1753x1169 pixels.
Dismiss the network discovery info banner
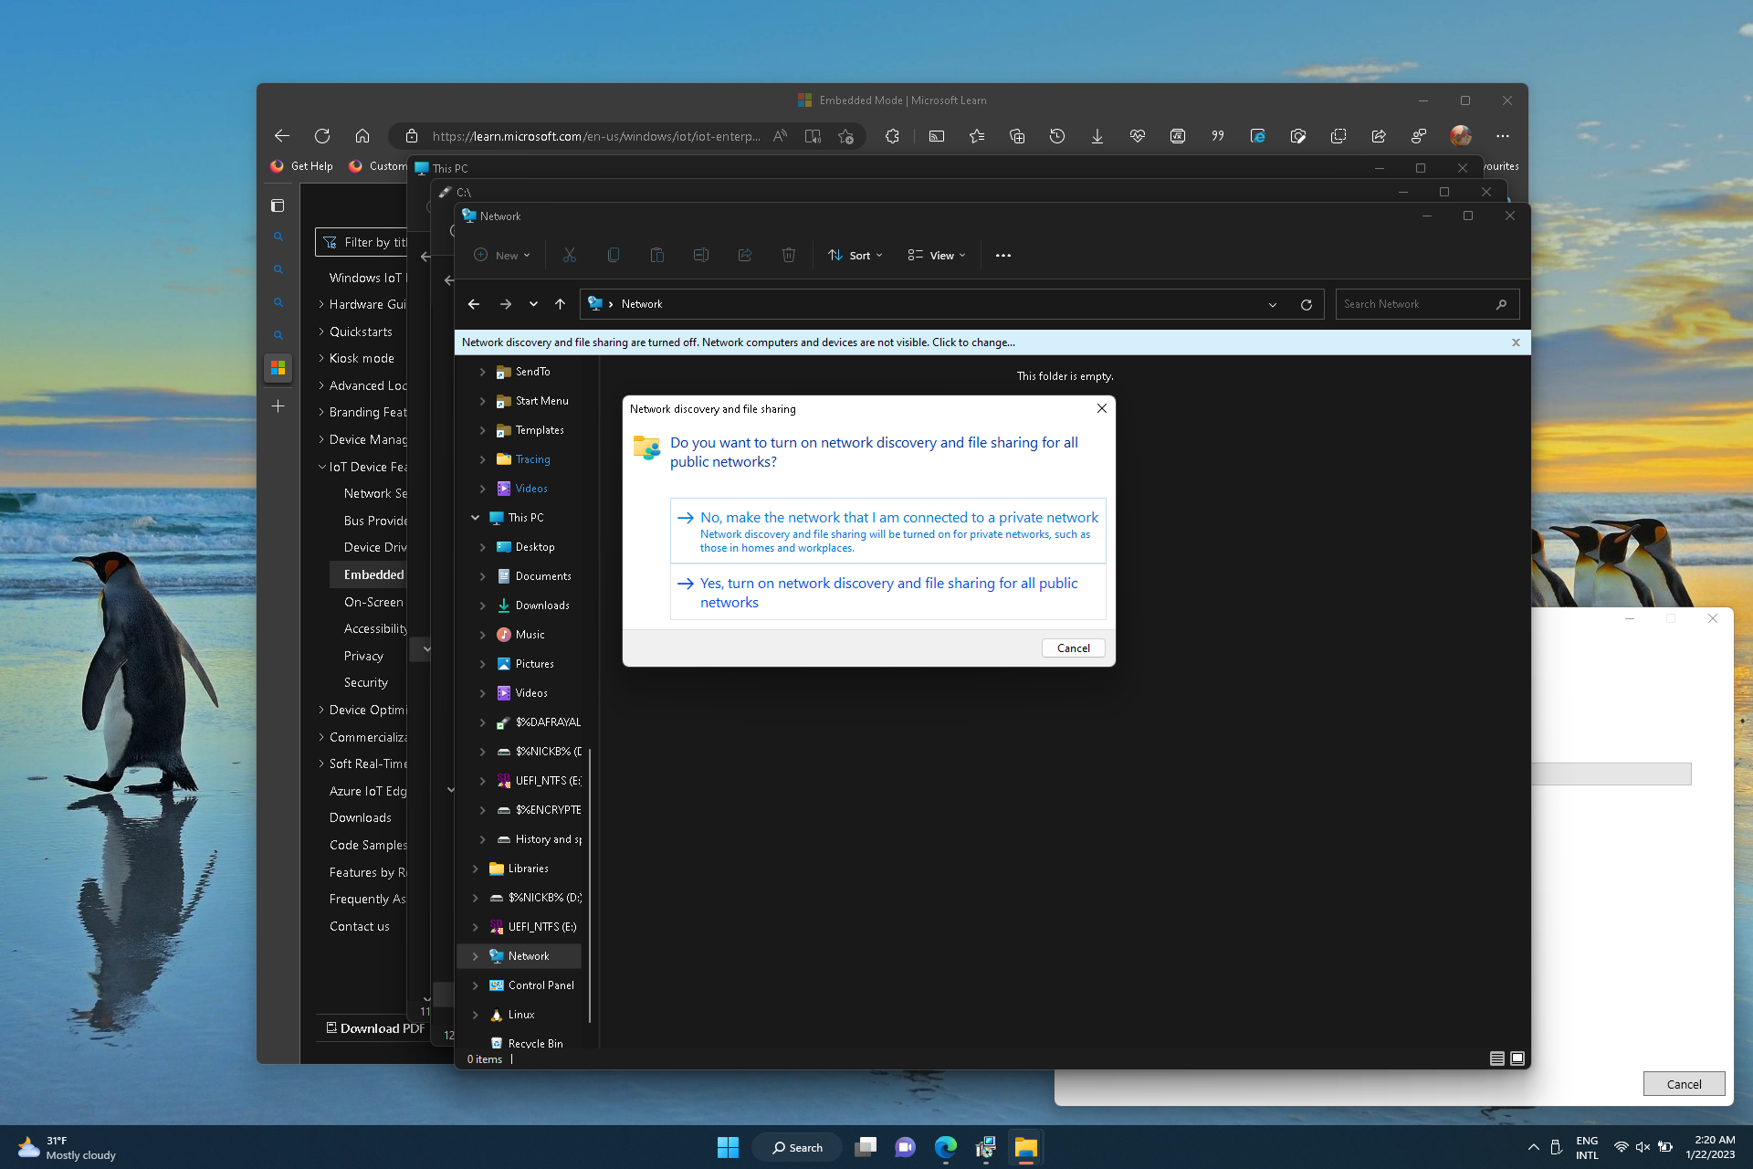[x=1516, y=342]
